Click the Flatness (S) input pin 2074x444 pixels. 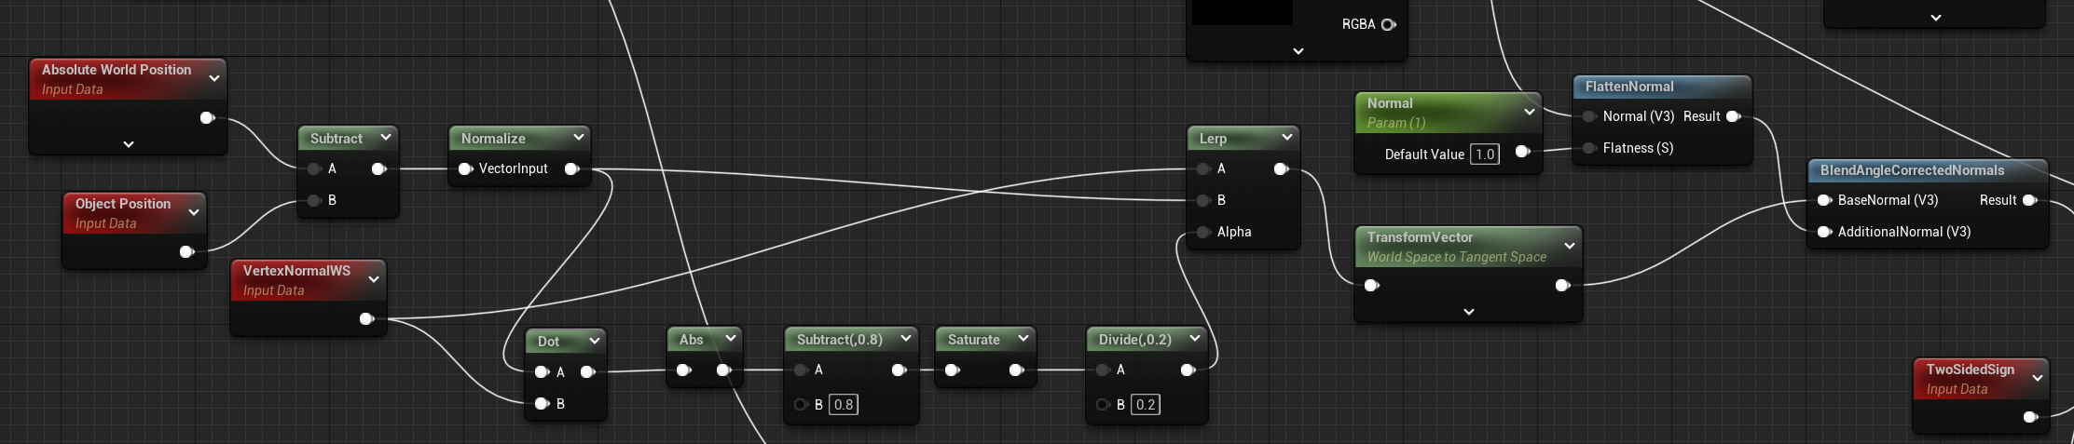click(1589, 148)
